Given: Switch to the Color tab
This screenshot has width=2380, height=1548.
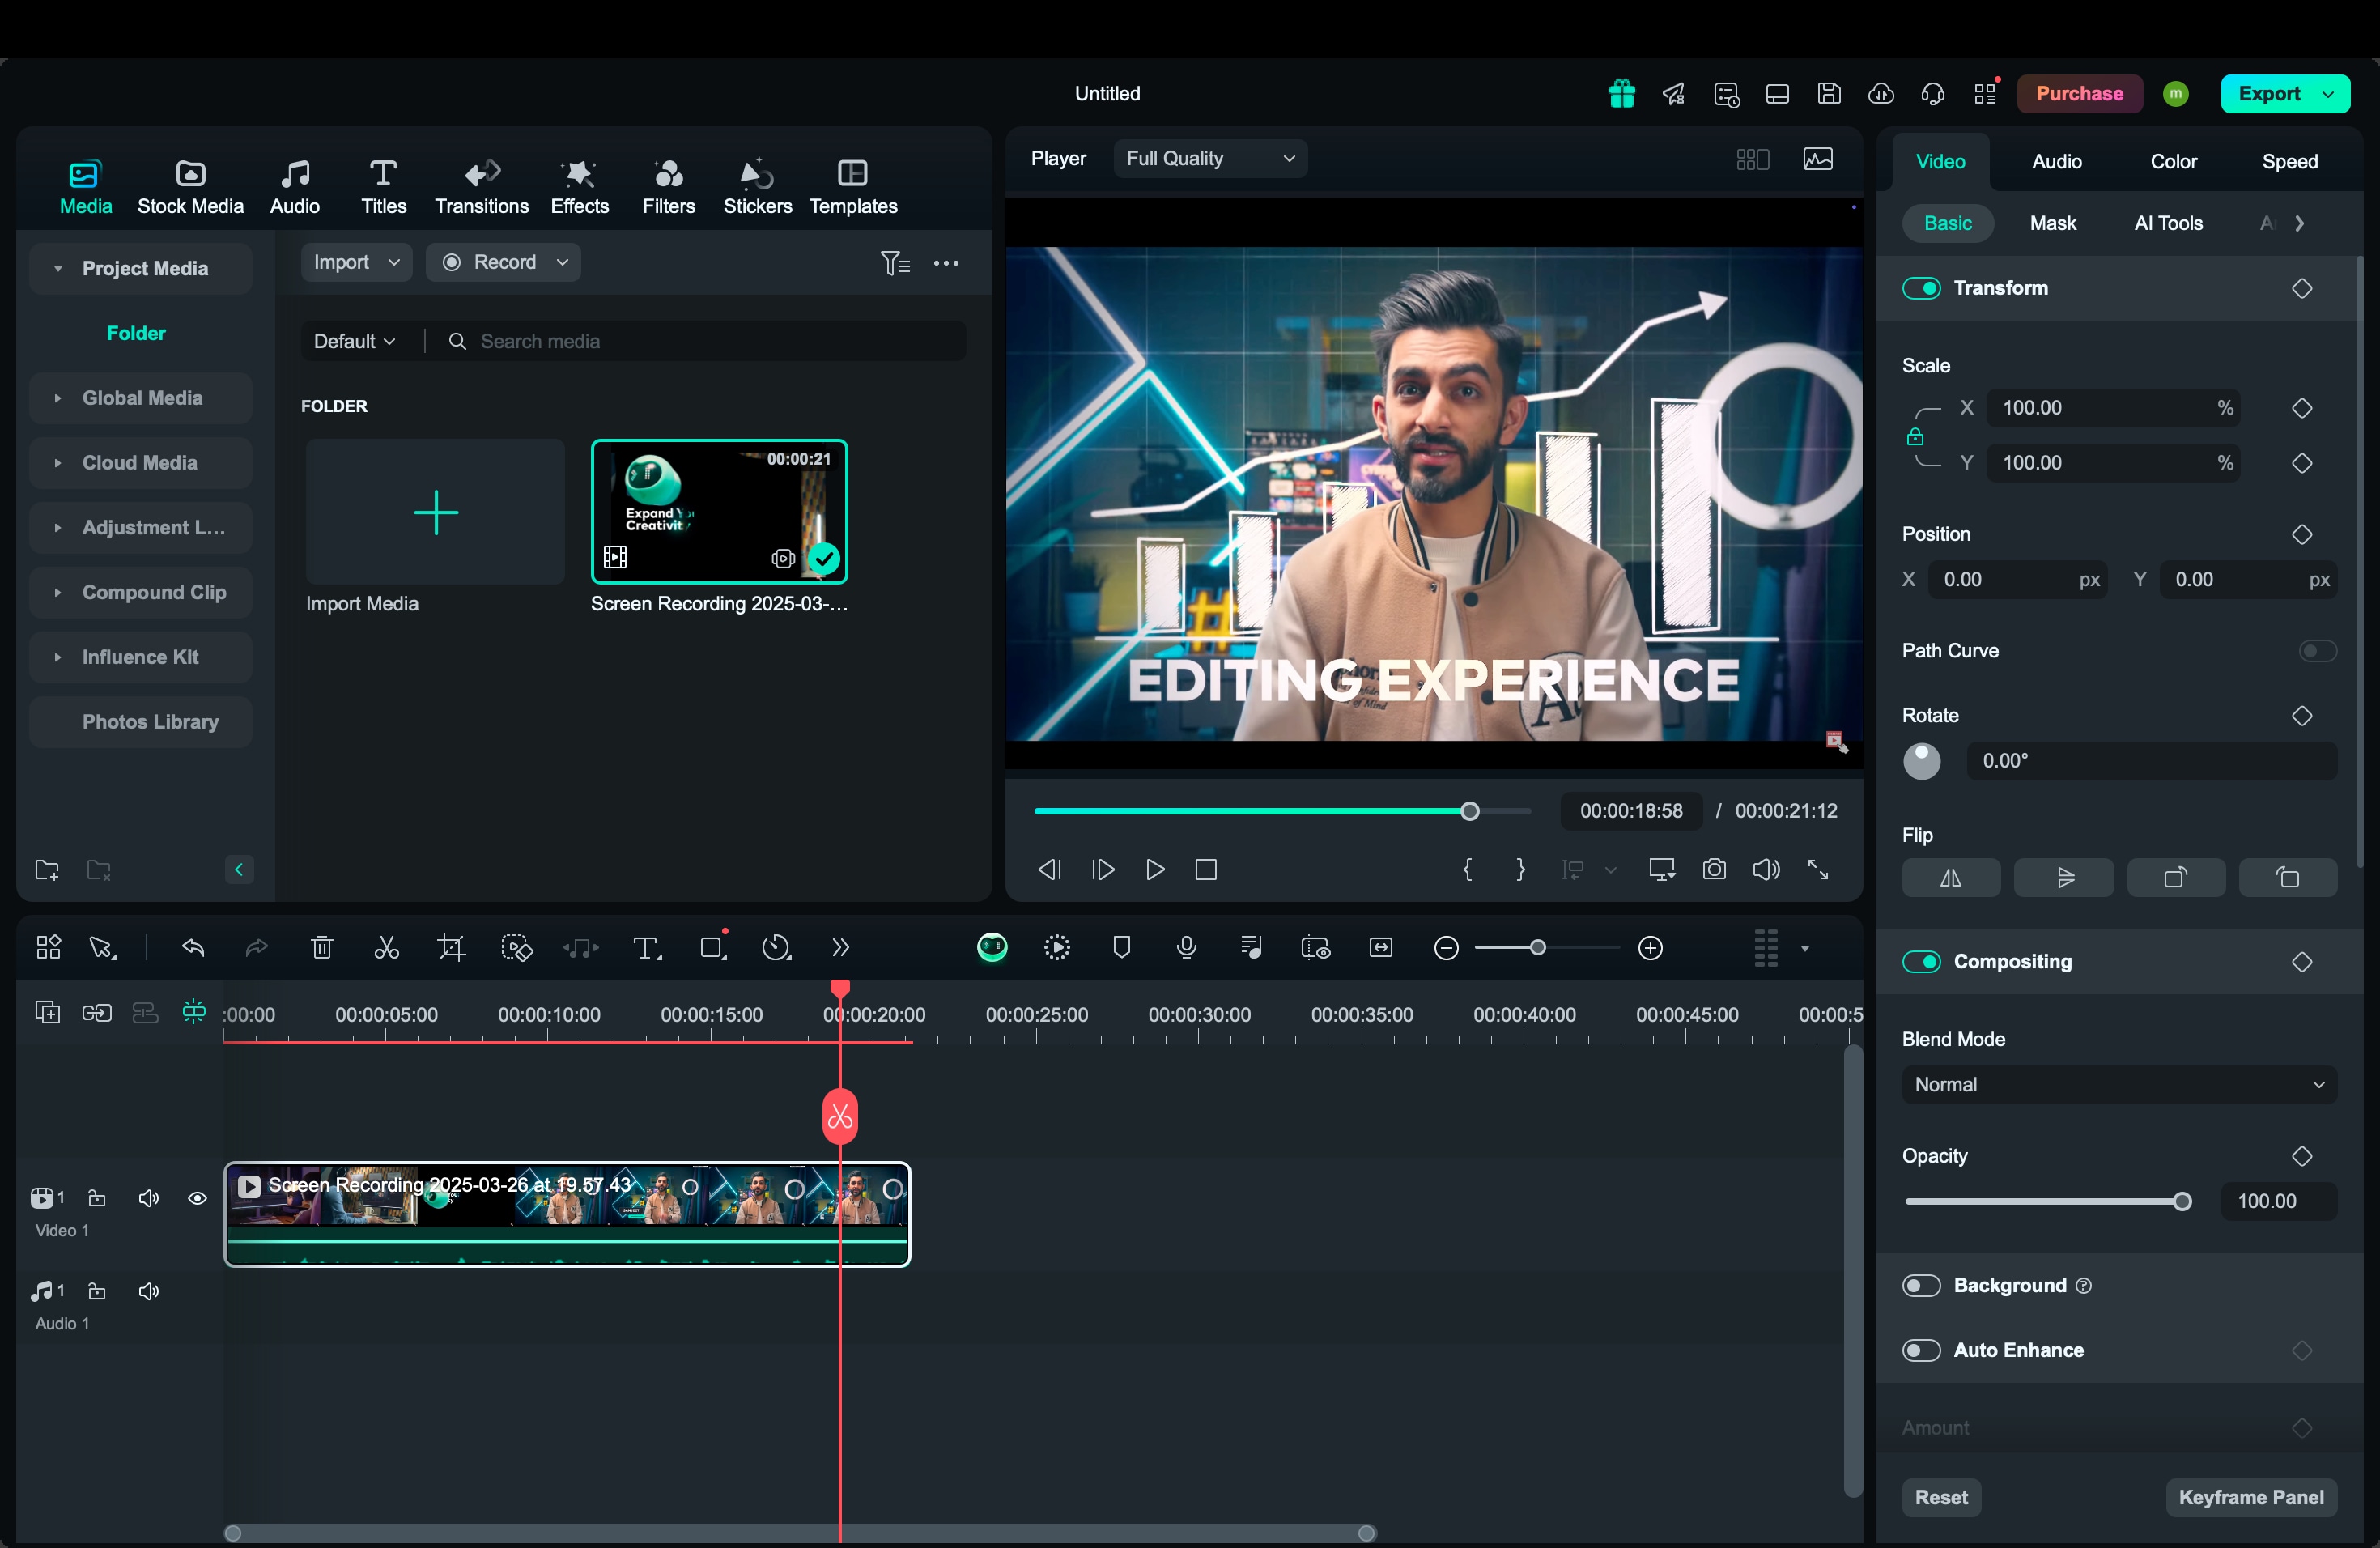Looking at the screenshot, I should (2173, 162).
